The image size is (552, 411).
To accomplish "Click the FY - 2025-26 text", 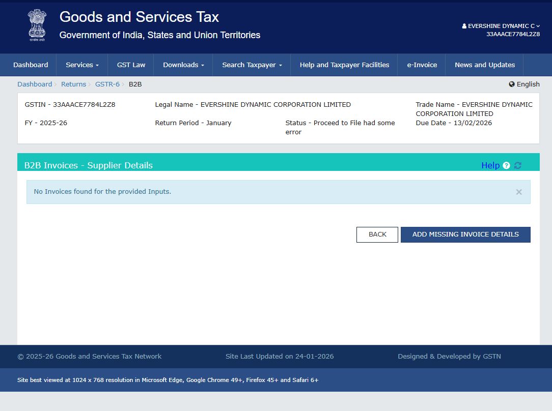I will tap(46, 123).
